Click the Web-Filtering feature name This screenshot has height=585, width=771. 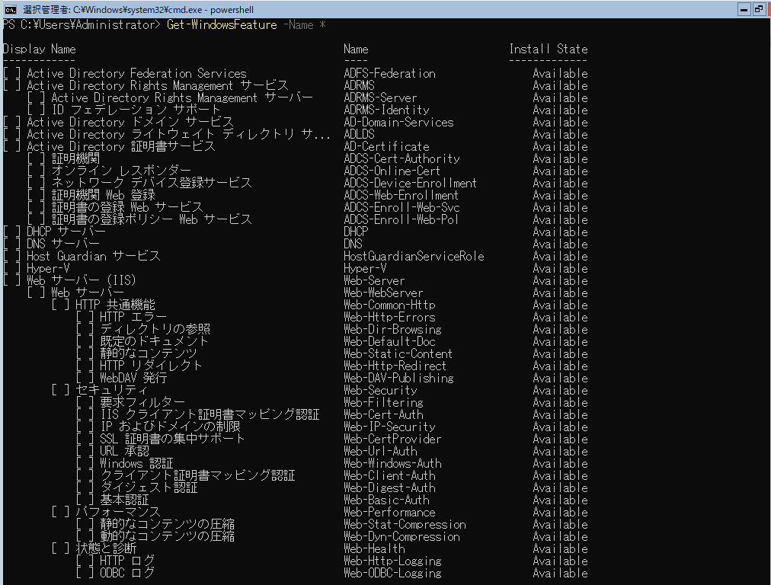pos(383,403)
